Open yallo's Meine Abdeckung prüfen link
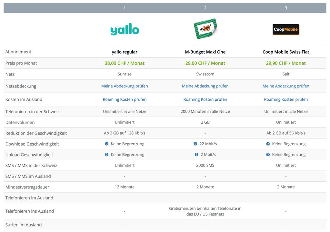The height and width of the screenshot is (232, 330). pos(125,86)
